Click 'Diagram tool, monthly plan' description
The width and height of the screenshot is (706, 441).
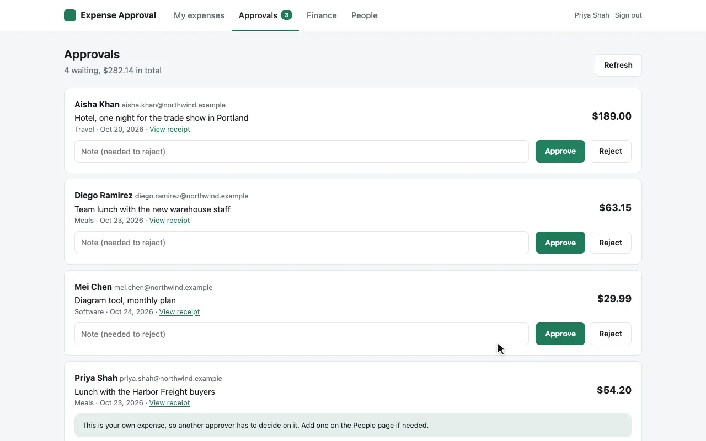pos(125,300)
